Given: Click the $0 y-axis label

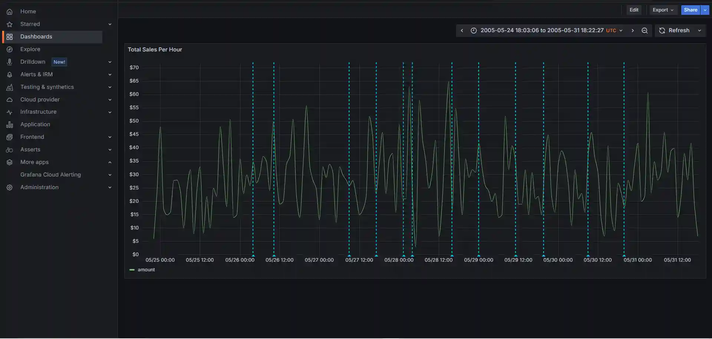Looking at the screenshot, I should pos(135,254).
